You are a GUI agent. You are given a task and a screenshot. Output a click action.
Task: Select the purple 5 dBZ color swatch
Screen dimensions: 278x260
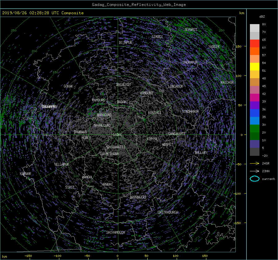click(x=255, y=144)
